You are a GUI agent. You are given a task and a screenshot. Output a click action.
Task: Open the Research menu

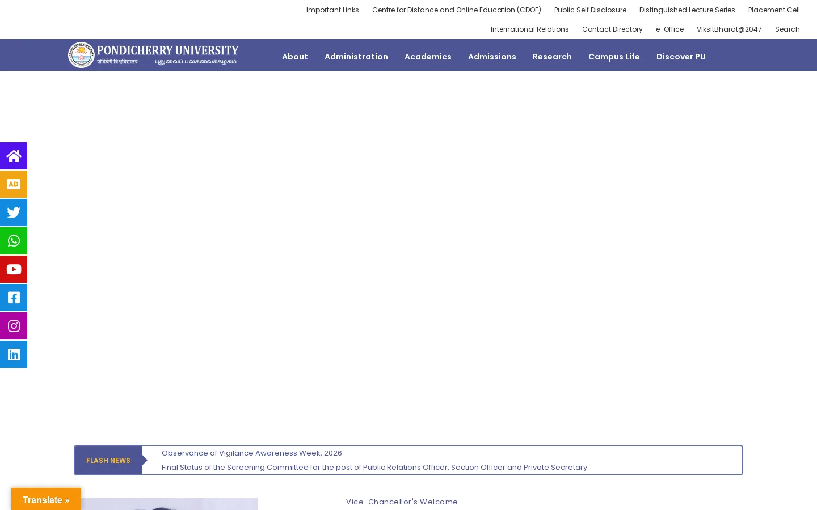click(552, 57)
